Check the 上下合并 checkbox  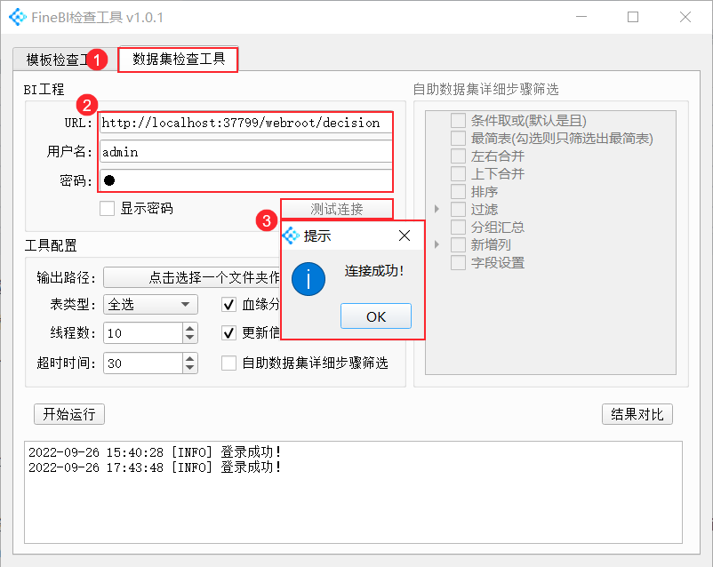click(x=459, y=173)
